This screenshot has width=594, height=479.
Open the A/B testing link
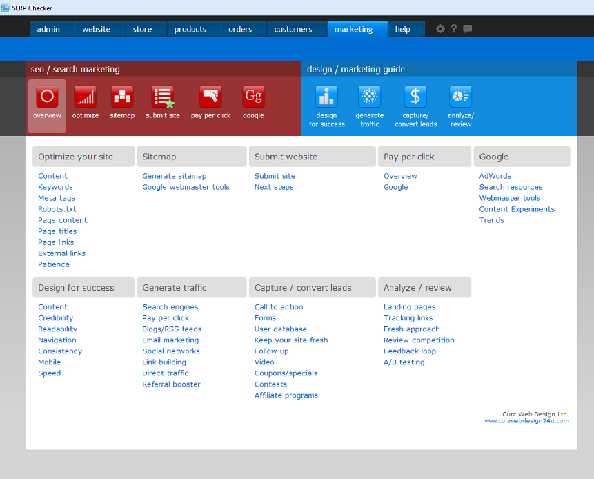coord(404,362)
